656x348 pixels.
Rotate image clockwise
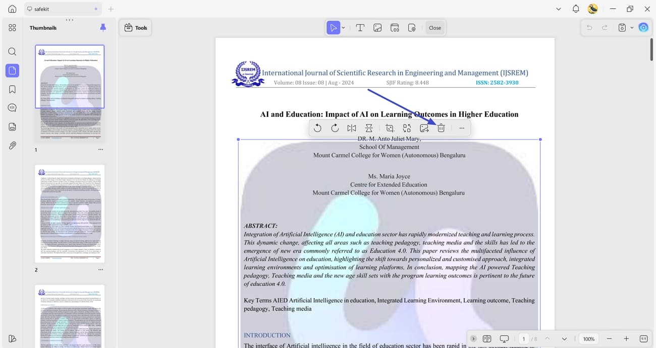tap(335, 128)
